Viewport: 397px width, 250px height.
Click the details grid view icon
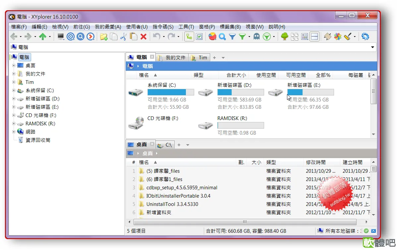[x=305, y=37]
